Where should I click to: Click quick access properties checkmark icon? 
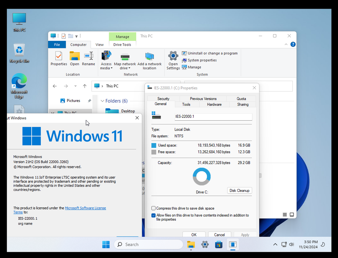coord(64,36)
